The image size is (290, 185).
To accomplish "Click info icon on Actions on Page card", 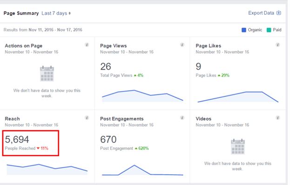I will coord(87,45).
